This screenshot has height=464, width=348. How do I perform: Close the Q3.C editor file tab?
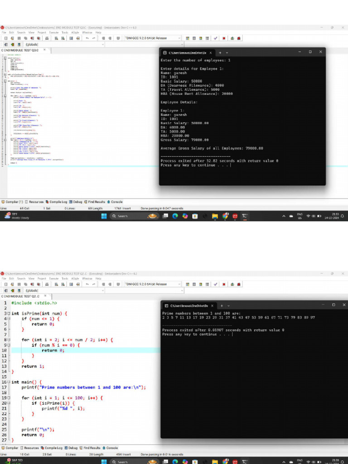pyautogui.click(x=45, y=50)
